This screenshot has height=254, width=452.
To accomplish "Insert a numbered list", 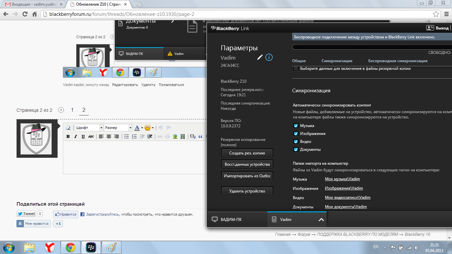I will [x=134, y=136].
